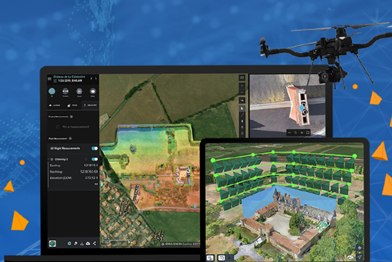This screenshot has height=262, width=392.
Task: Expand photo viewer to fullscreen
Action: coord(308,132)
